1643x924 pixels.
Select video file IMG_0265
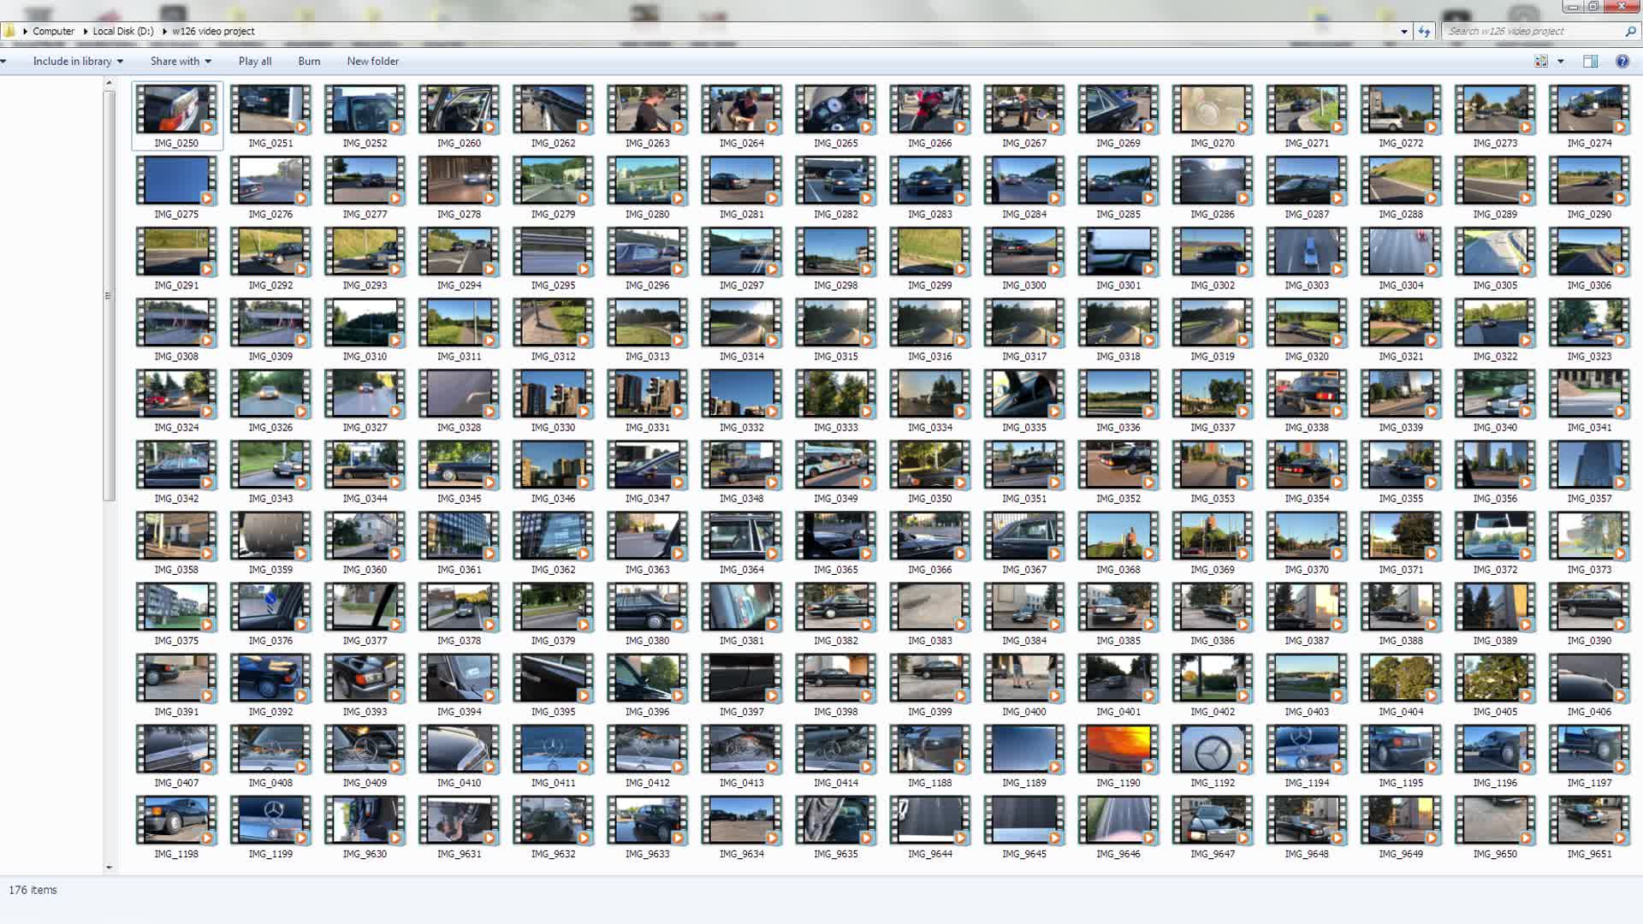click(836, 116)
